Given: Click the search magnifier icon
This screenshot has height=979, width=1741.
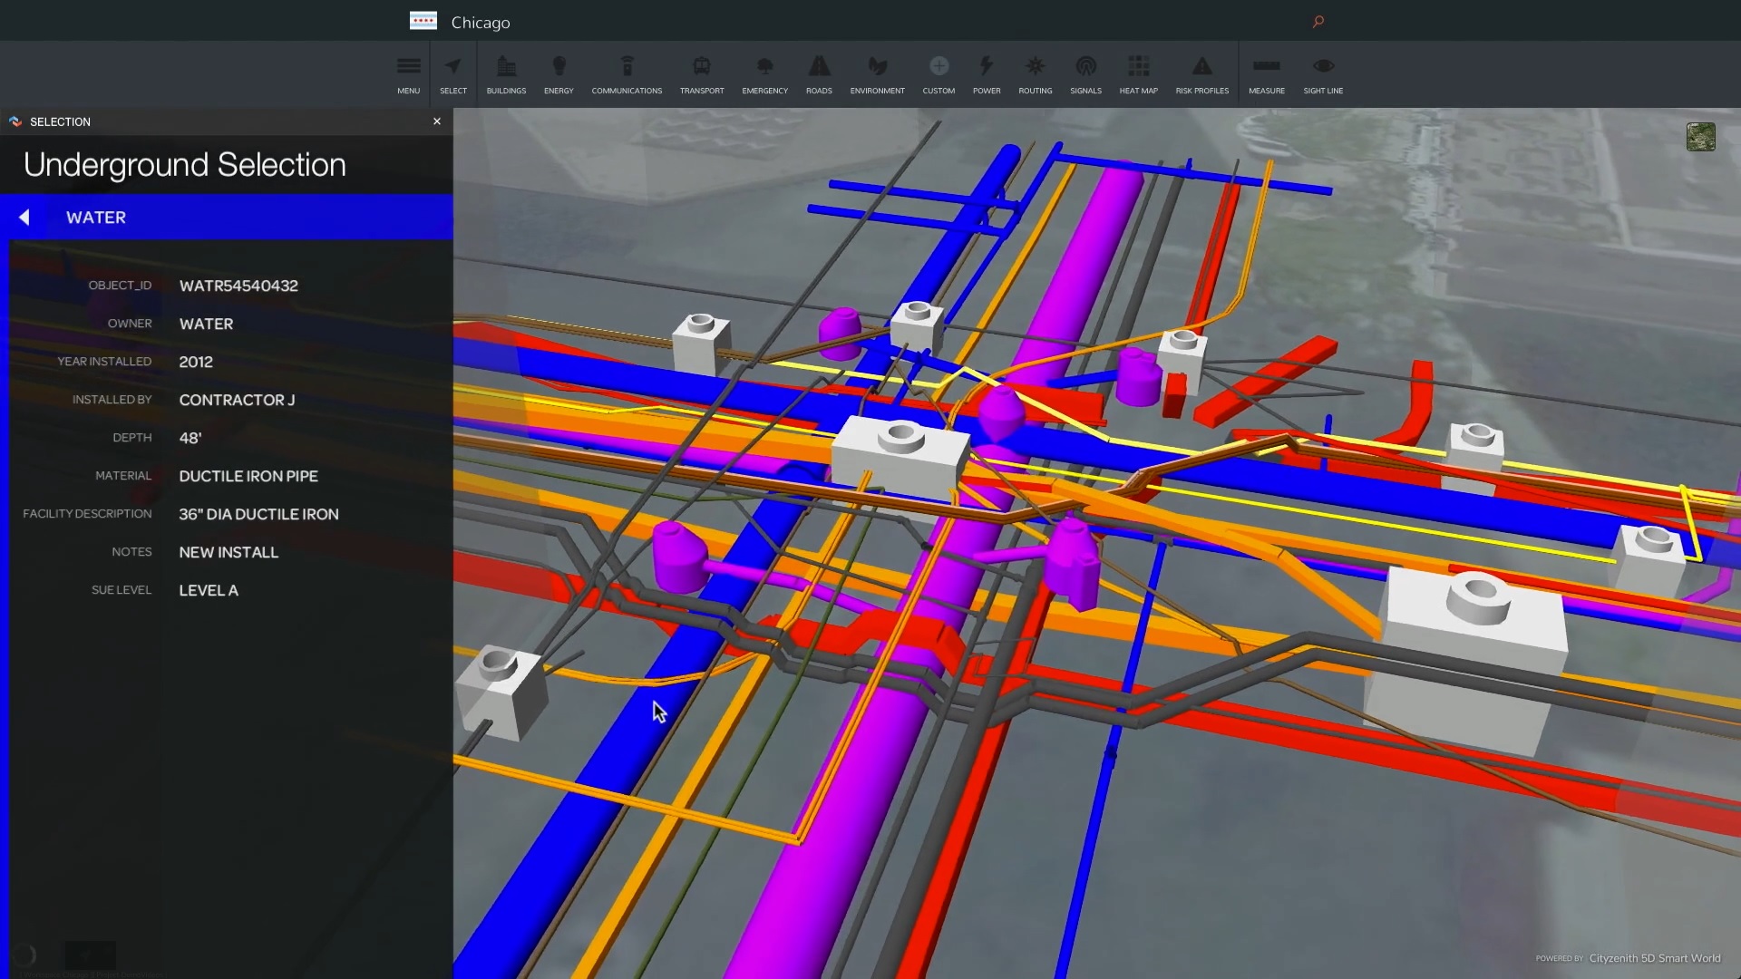Looking at the screenshot, I should pyautogui.click(x=1318, y=22).
